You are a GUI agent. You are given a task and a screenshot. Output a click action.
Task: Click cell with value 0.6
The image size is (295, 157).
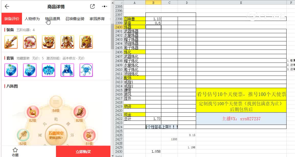click(153, 23)
